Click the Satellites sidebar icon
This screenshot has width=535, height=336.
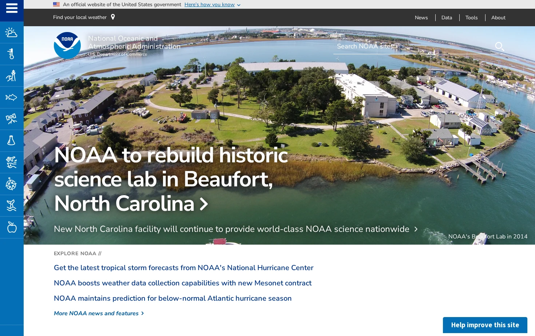pos(11,119)
